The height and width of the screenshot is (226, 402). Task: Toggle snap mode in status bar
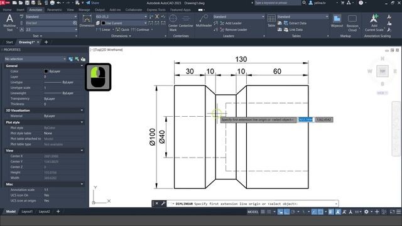[x=269, y=212]
